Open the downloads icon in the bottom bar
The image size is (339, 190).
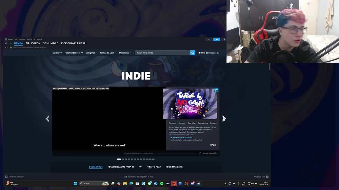point(126,177)
